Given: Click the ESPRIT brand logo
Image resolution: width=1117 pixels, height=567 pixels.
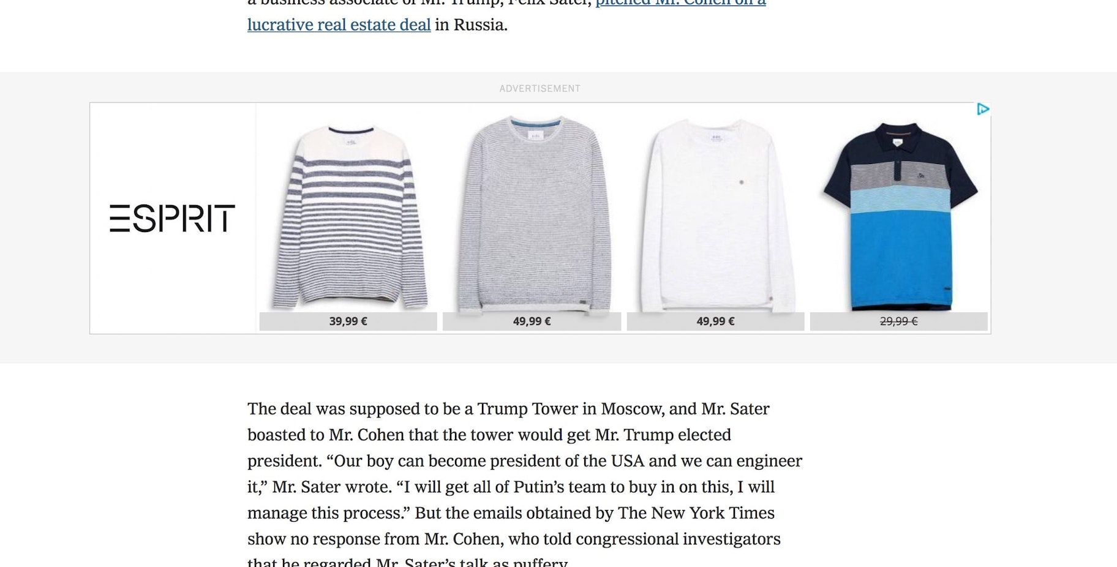Looking at the screenshot, I should tap(172, 219).
